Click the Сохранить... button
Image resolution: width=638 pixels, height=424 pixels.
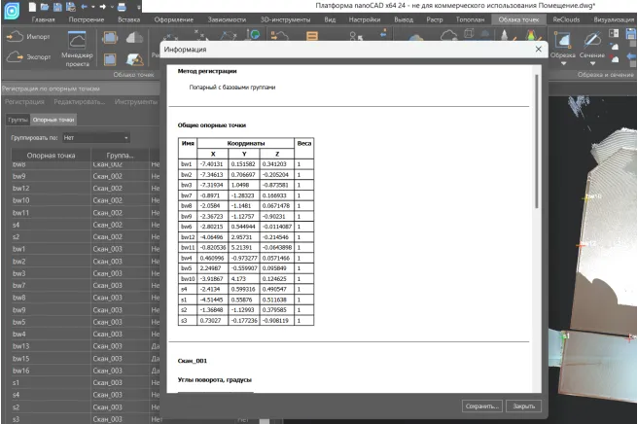pos(481,406)
